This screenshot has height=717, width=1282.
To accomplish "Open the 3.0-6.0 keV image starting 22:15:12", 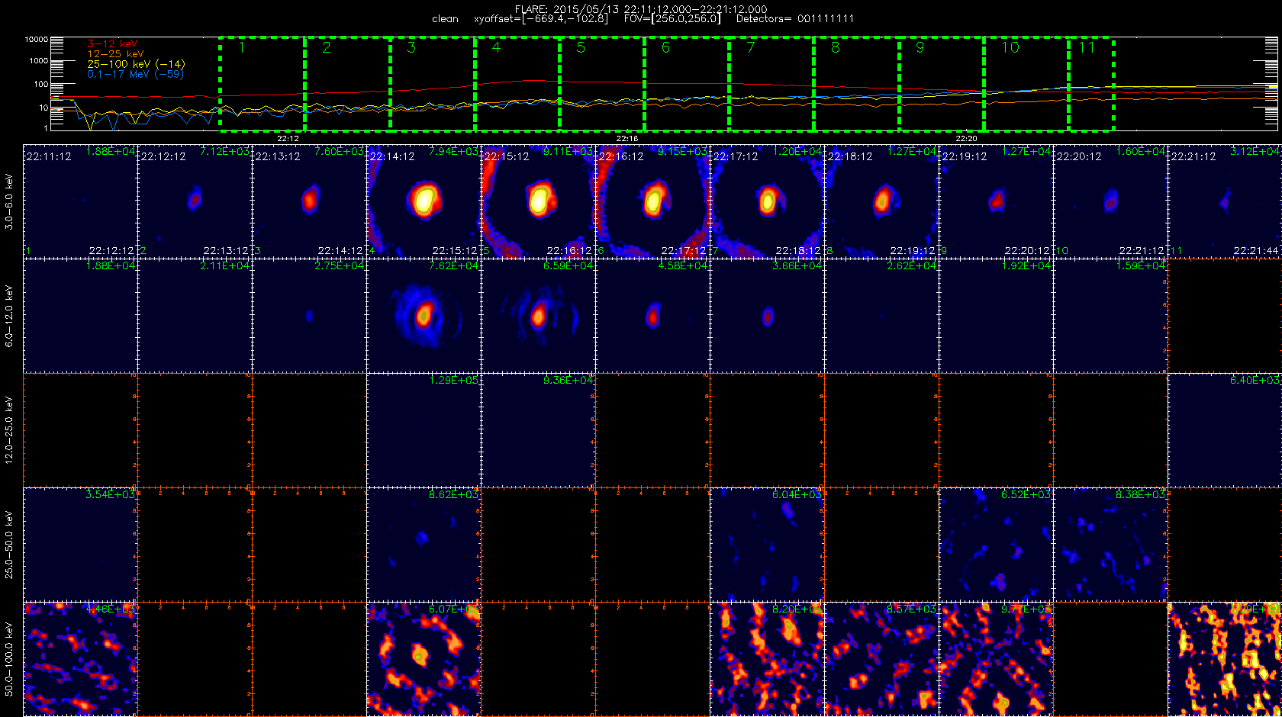I will [x=538, y=201].
